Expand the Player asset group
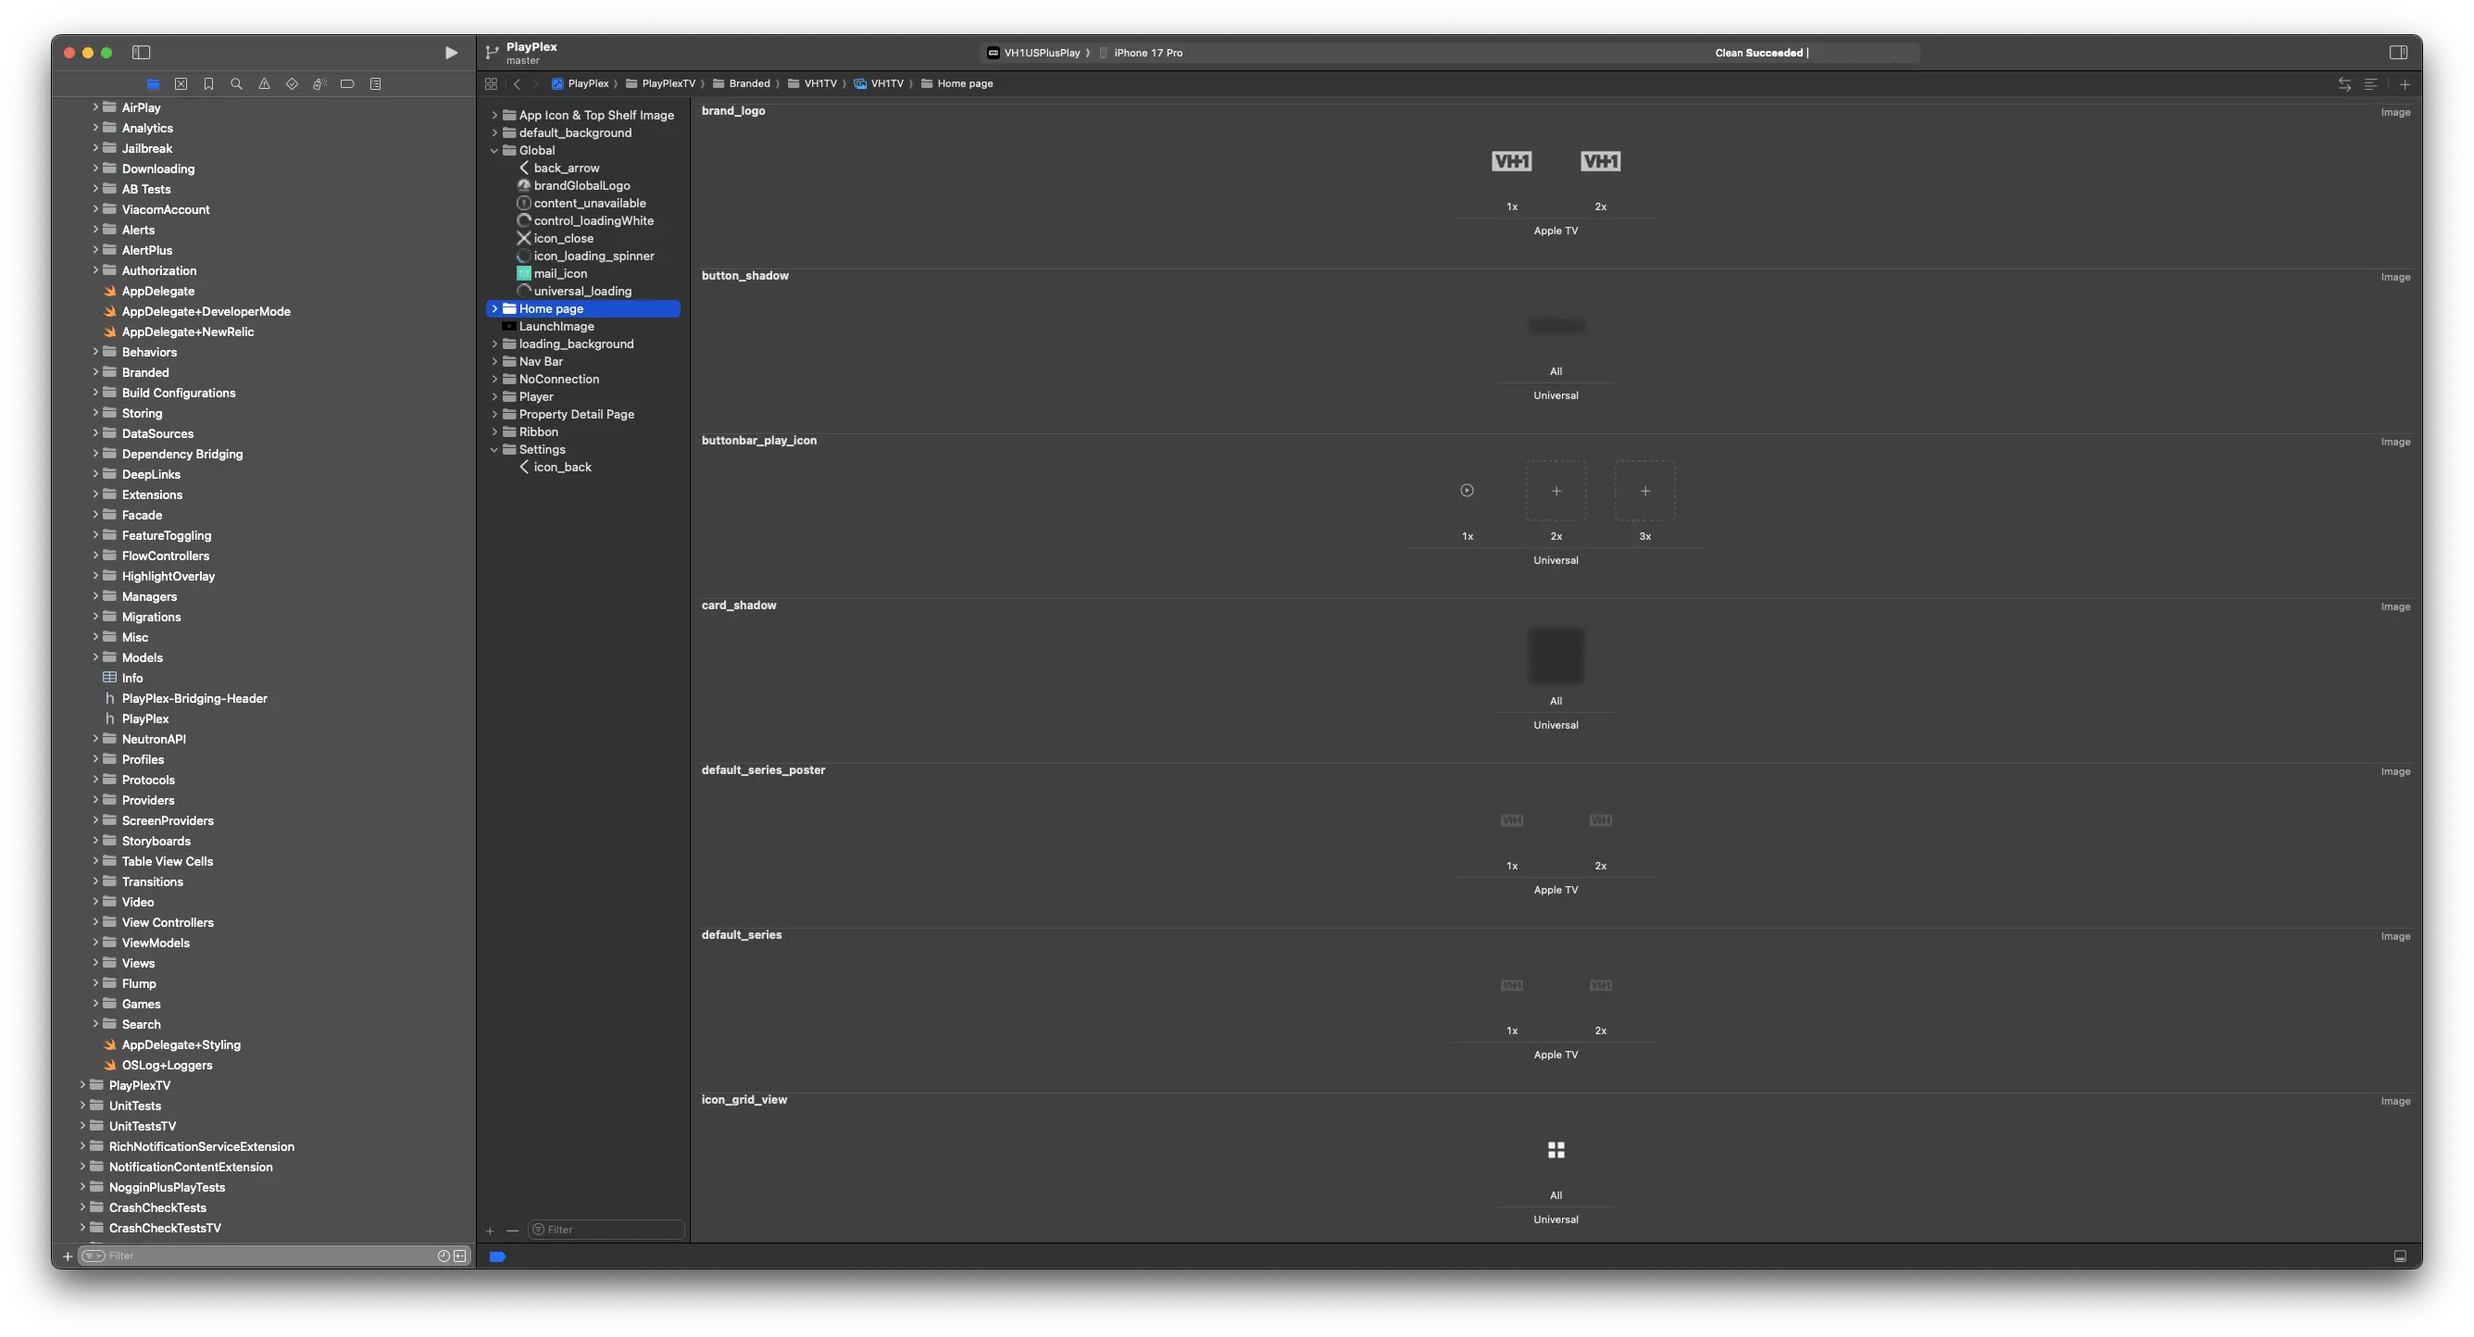 point(494,395)
